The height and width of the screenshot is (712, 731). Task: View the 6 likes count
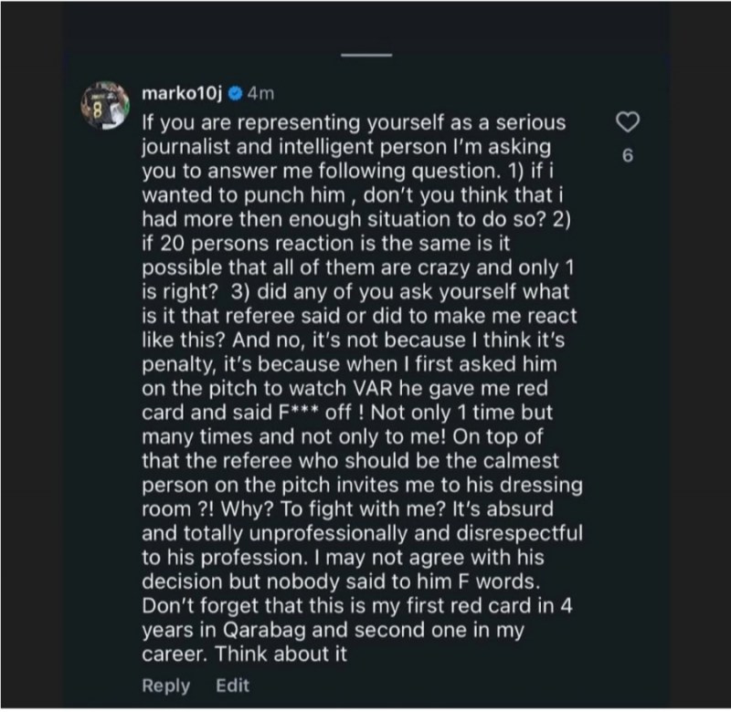(627, 155)
